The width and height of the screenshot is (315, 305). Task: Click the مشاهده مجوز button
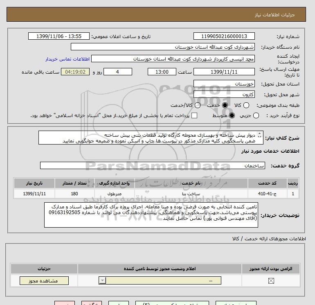(x=44, y=281)
